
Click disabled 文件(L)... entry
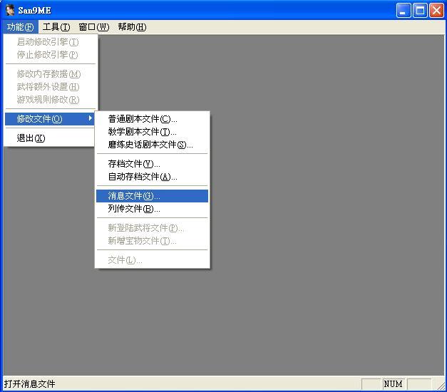tap(152, 260)
